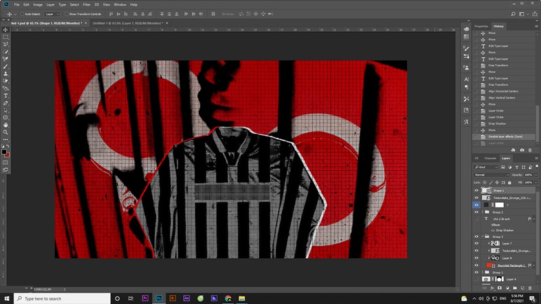Hide the Shape 1 layer
541x304 pixels.
click(x=477, y=191)
